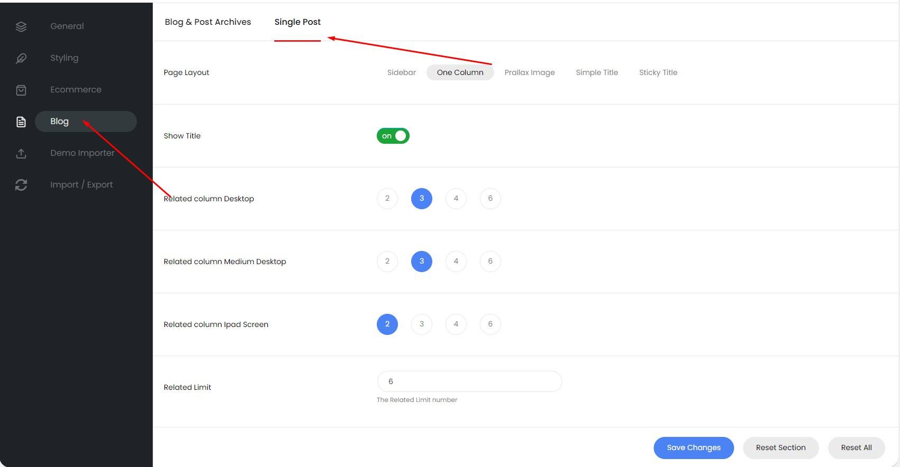Open the Ecommerce settings menu item

[76, 90]
